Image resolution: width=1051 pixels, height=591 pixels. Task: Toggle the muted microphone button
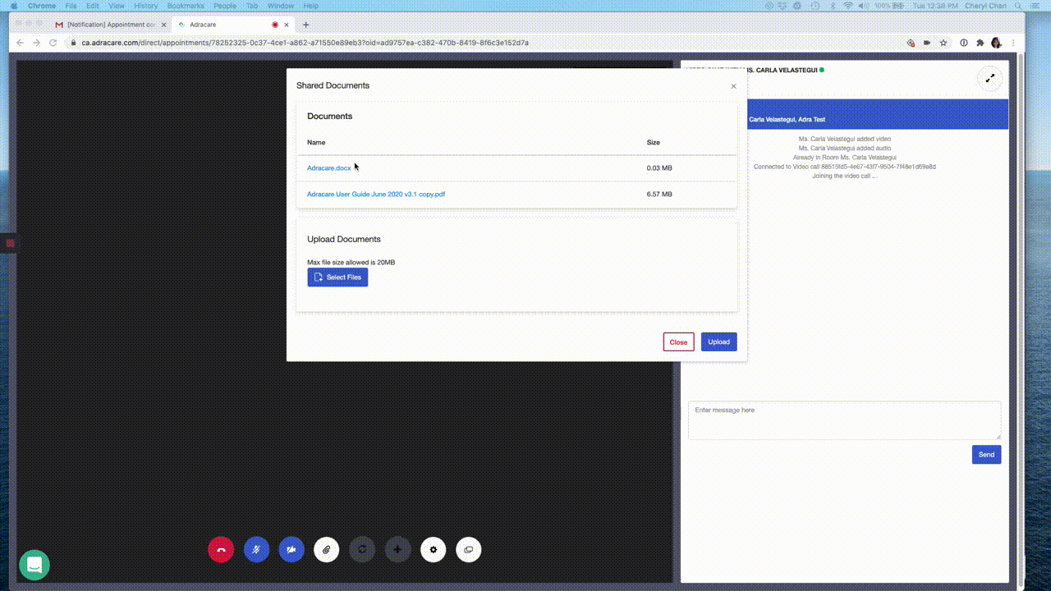tap(256, 549)
